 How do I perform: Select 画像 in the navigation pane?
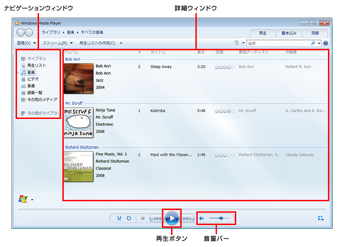[x=28, y=86]
